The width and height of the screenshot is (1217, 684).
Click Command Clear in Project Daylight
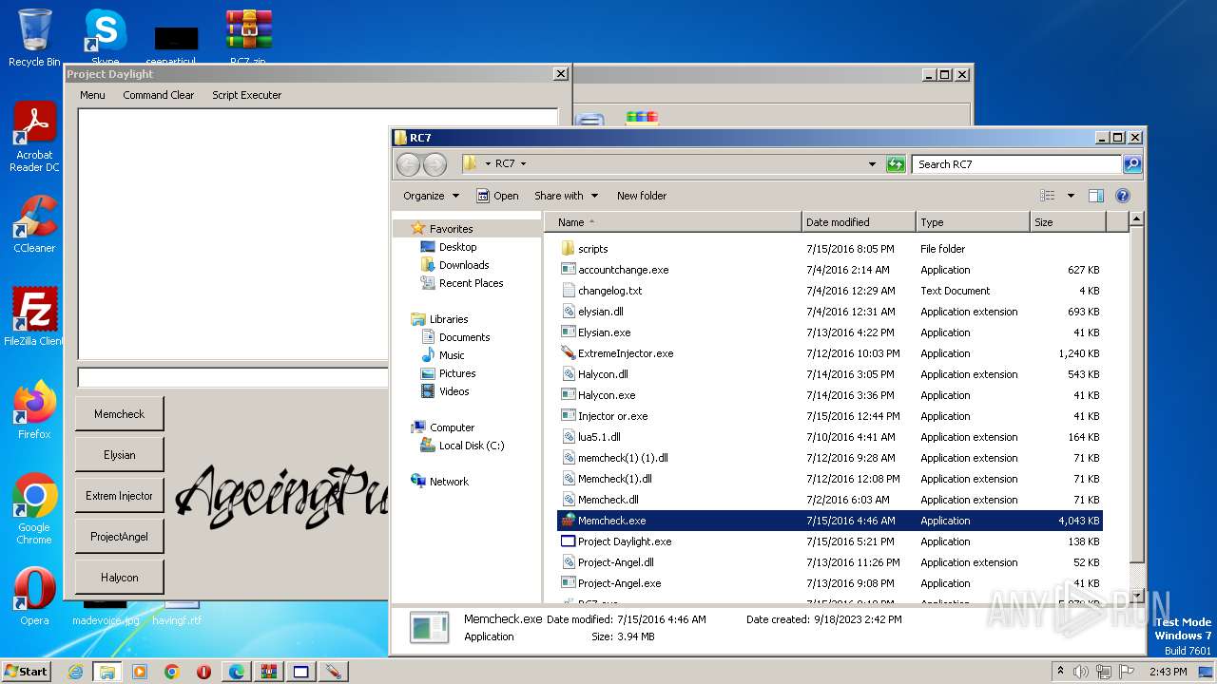tap(158, 95)
